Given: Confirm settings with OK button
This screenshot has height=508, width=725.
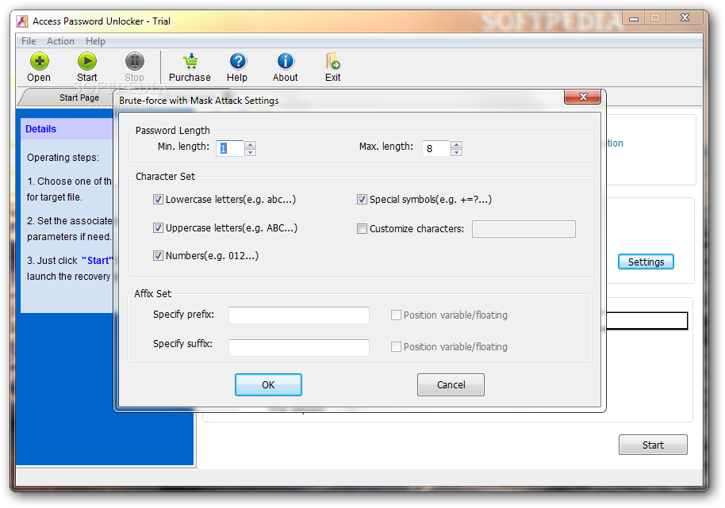Looking at the screenshot, I should [268, 384].
